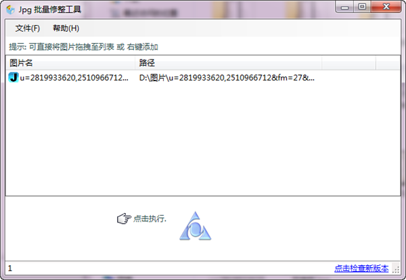
Task: Close the Jpg 批量修整工具 window
Action: 386,7
